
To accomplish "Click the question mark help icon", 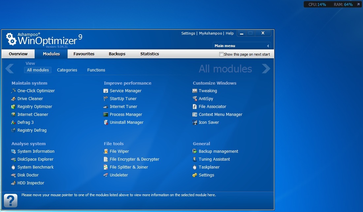I will [x=11, y=200].
